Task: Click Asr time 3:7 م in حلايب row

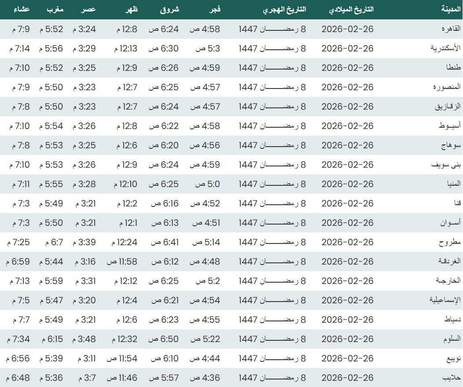Action: [87, 378]
